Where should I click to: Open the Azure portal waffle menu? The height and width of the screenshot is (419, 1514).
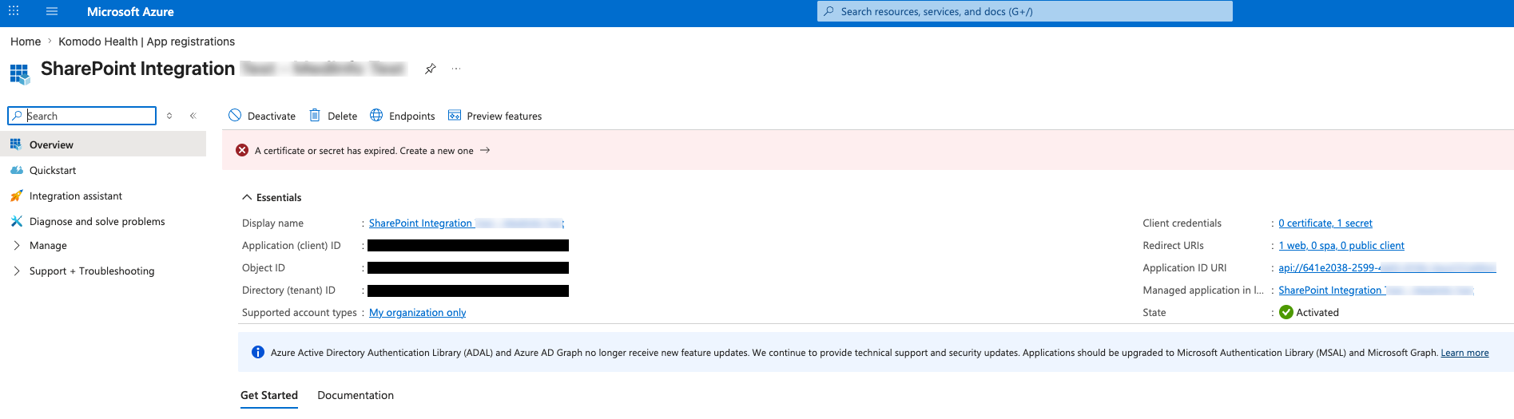[x=14, y=11]
